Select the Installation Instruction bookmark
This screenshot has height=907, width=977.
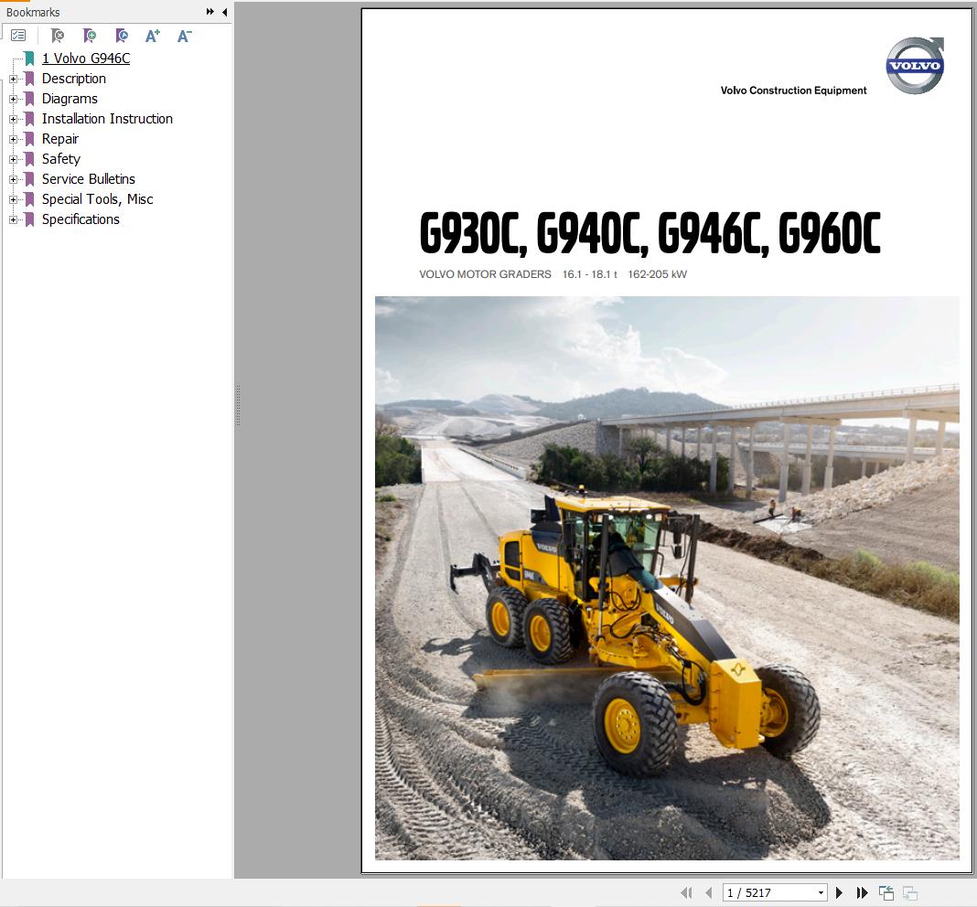tap(107, 118)
